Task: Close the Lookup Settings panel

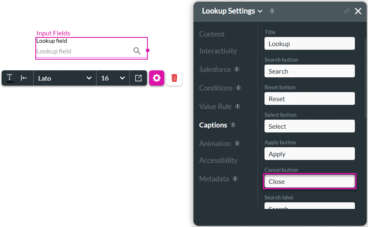Action: (358, 12)
